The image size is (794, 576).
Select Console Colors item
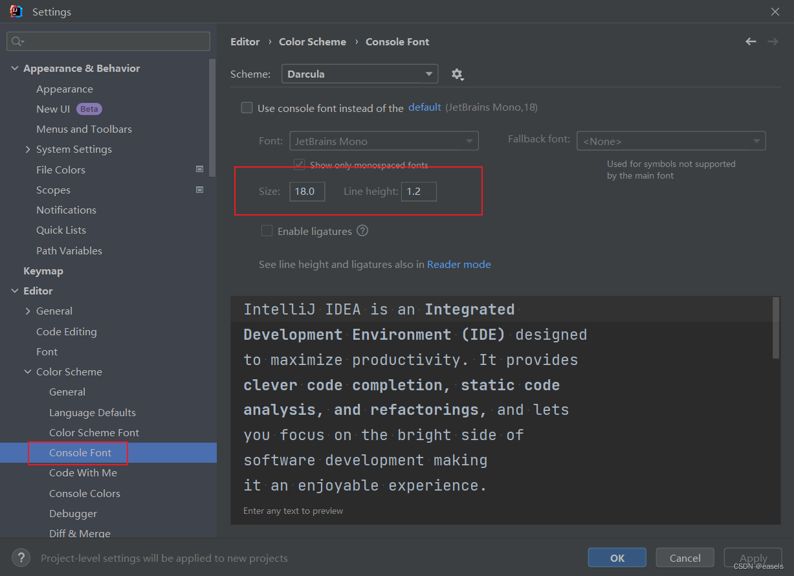coord(85,493)
